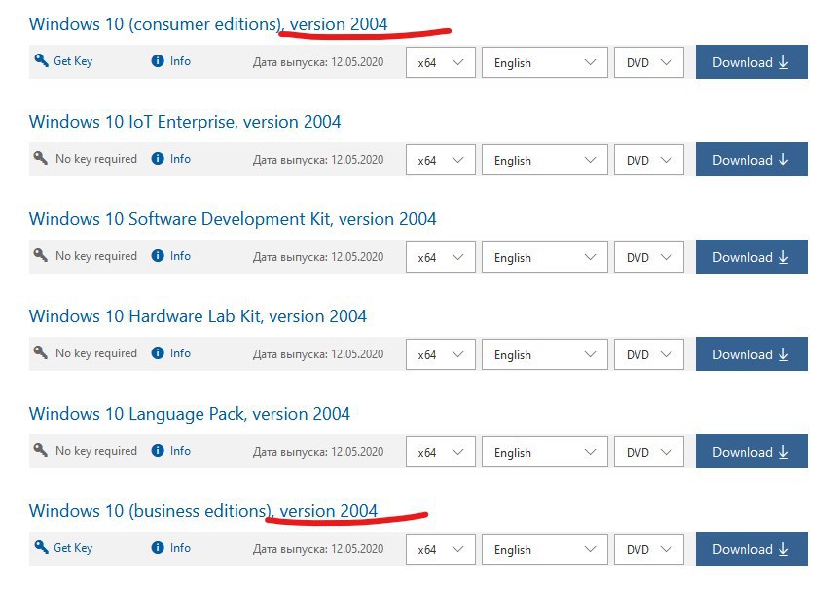834x590 pixels.
Task: Click key icon in business editions row
Action: (x=41, y=547)
